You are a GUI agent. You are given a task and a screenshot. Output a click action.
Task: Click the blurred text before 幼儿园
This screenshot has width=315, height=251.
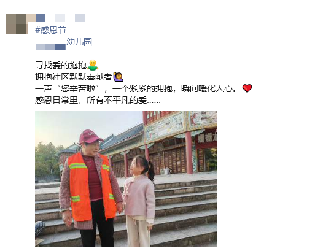(x=51, y=47)
